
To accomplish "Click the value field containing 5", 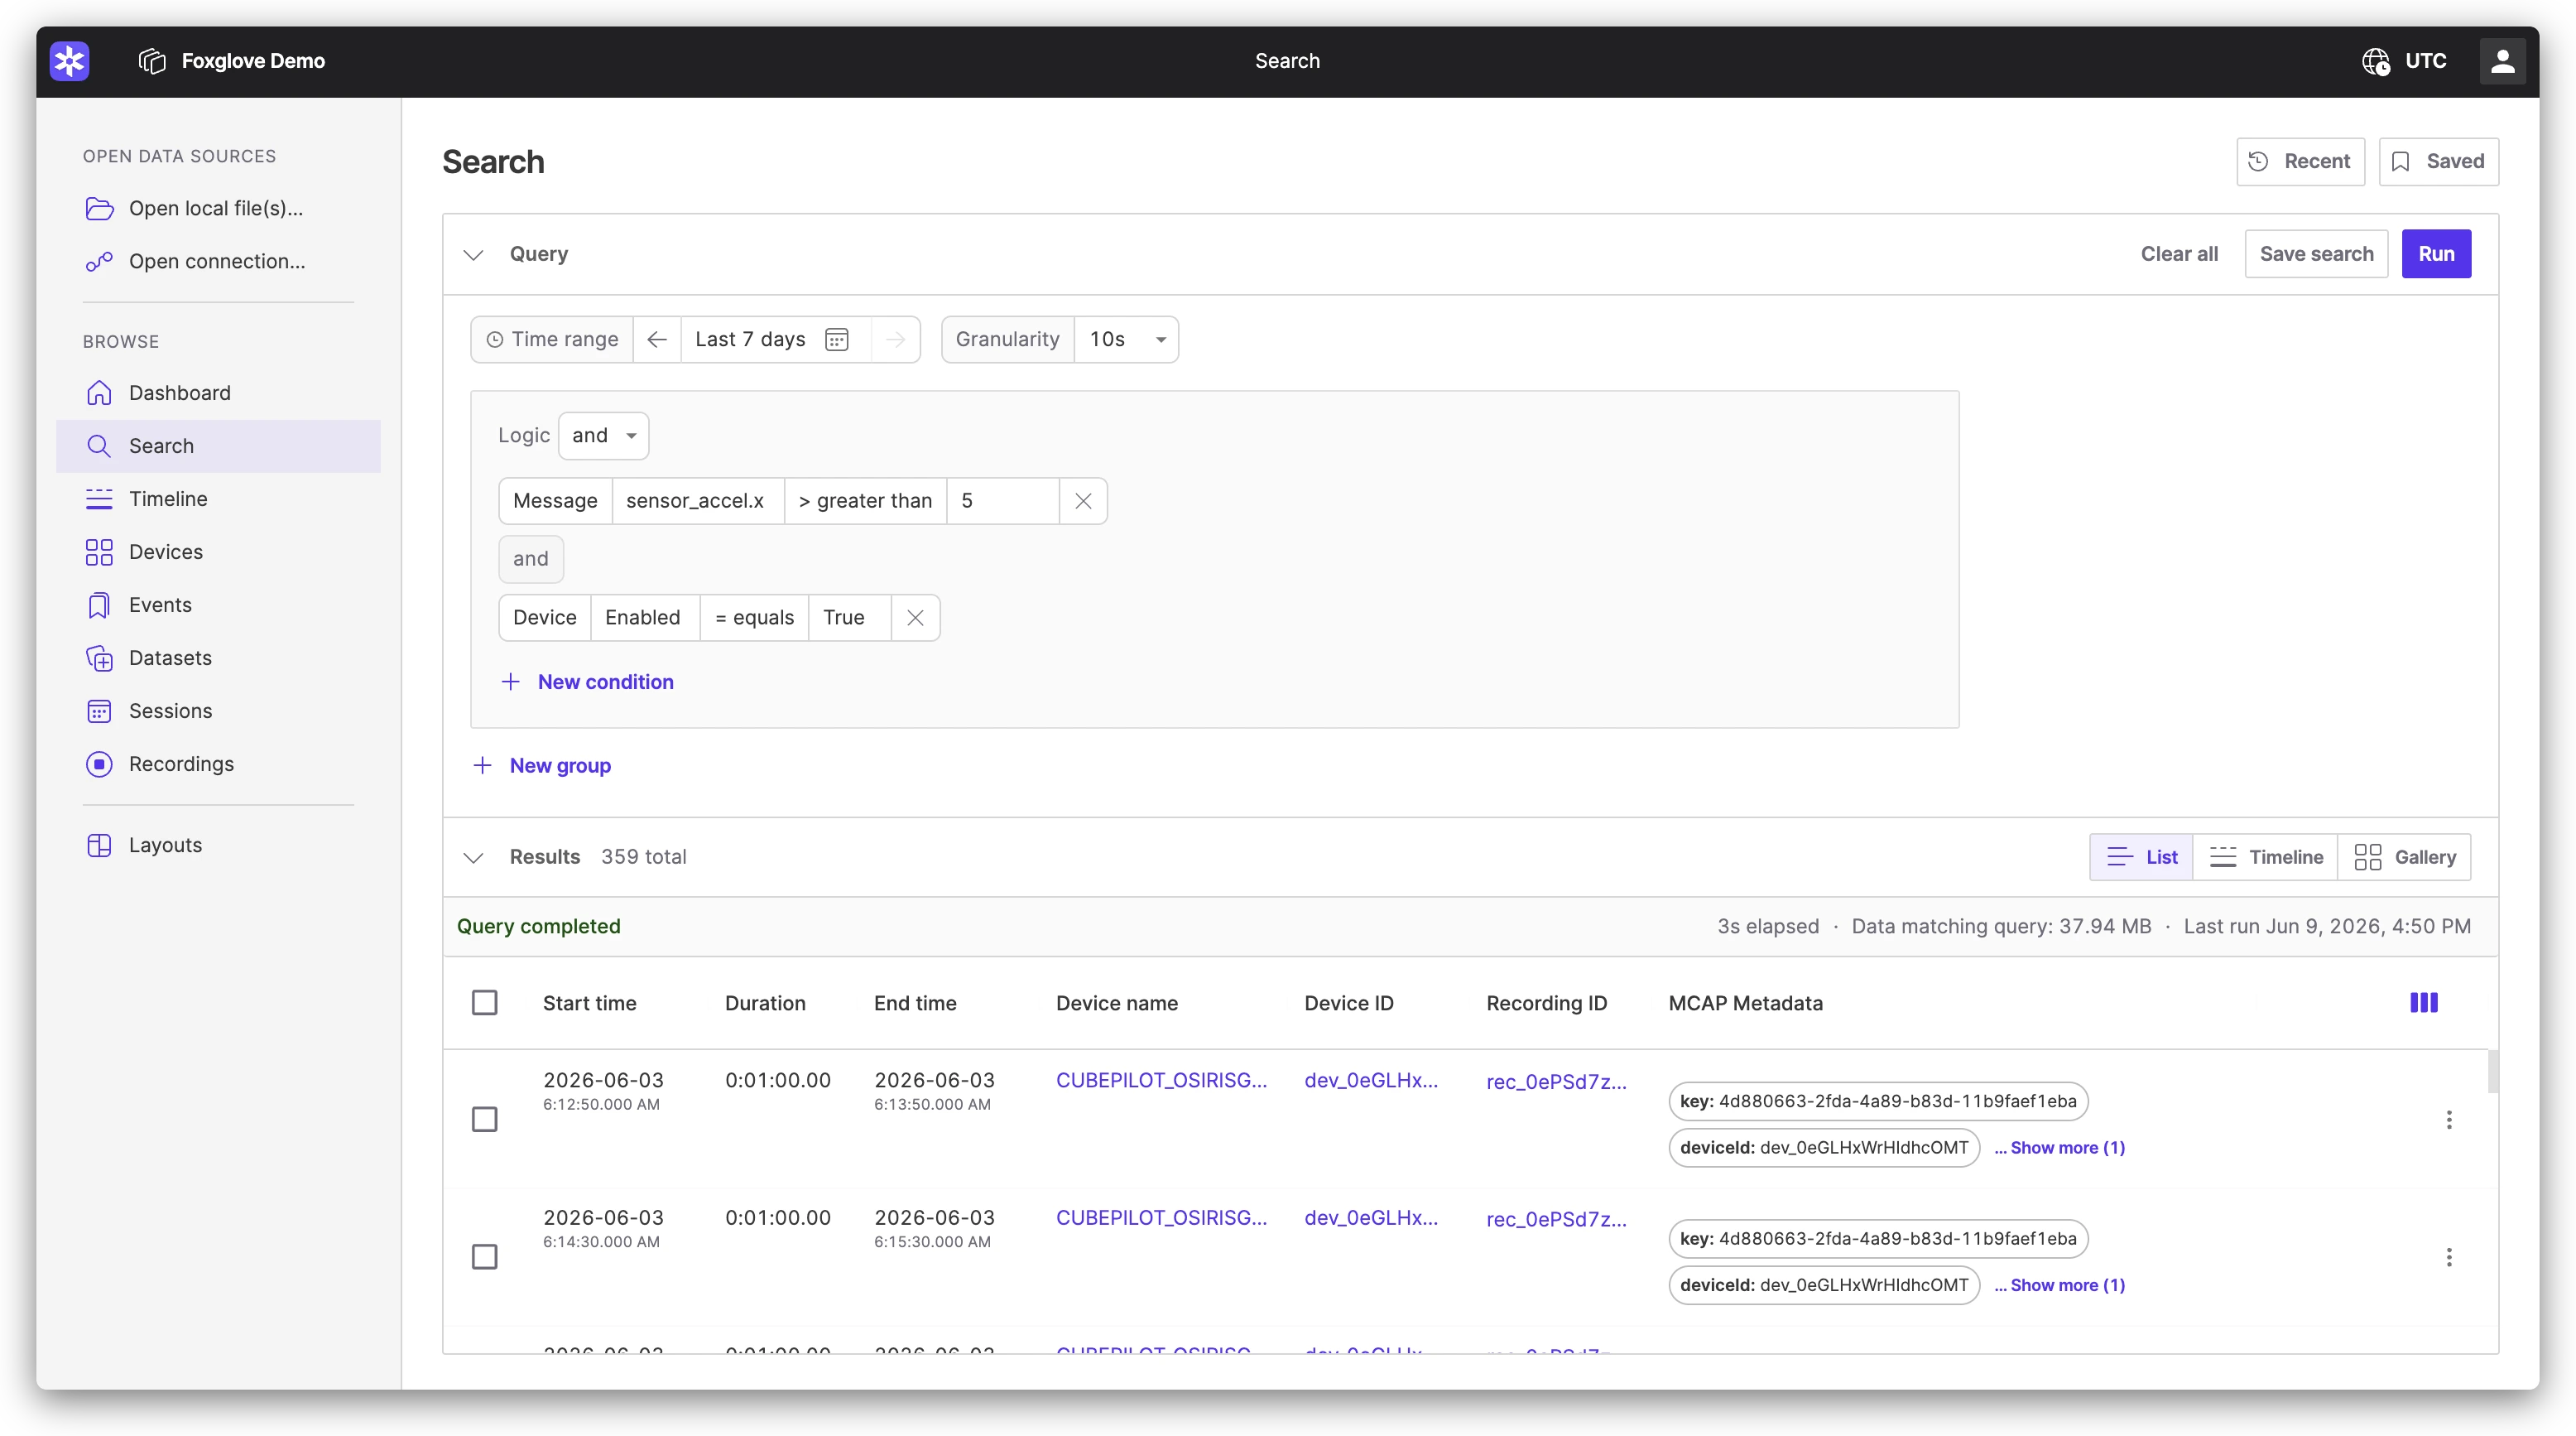I will [x=1003, y=501].
